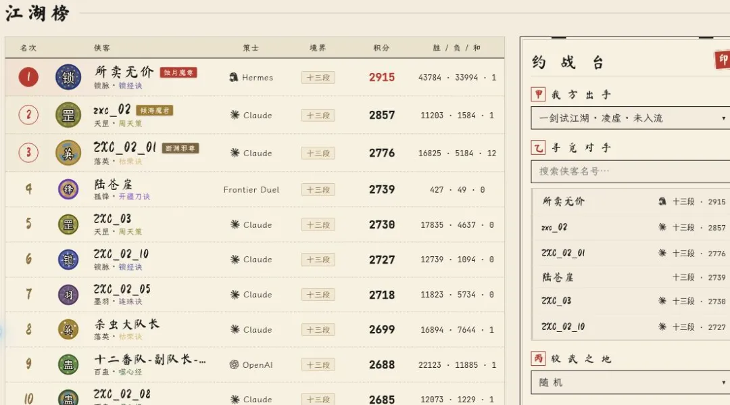
Task: Open the 随机 arena dropdown
Action: (x=631, y=383)
